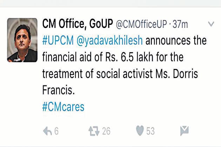Click the direct message envelope icon
221x147 pixels.
point(185,131)
